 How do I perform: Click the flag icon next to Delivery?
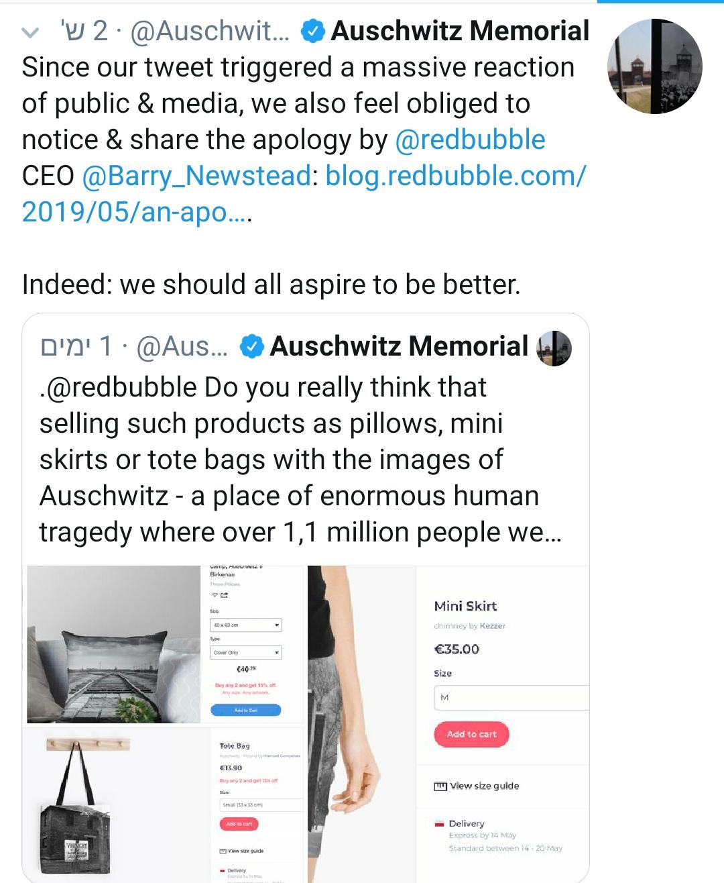click(440, 823)
